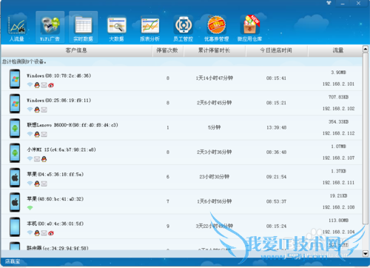The image size is (370, 268).
Task: Click the Android phone icon of 小米MI 1S row
Action: click(15, 153)
